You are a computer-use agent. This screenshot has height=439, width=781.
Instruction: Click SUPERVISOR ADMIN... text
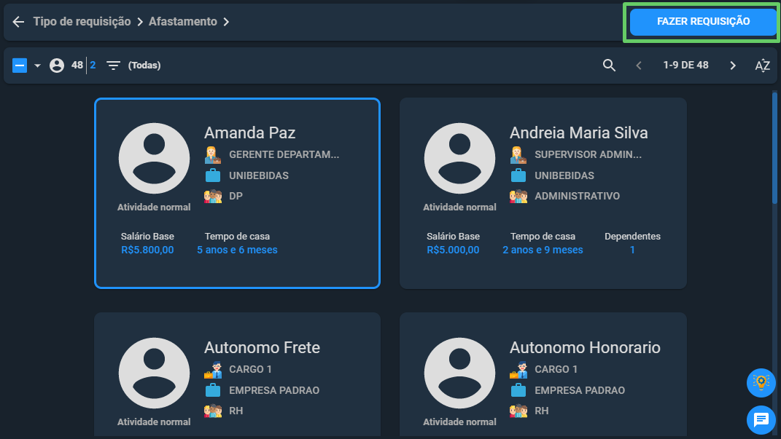tap(588, 154)
